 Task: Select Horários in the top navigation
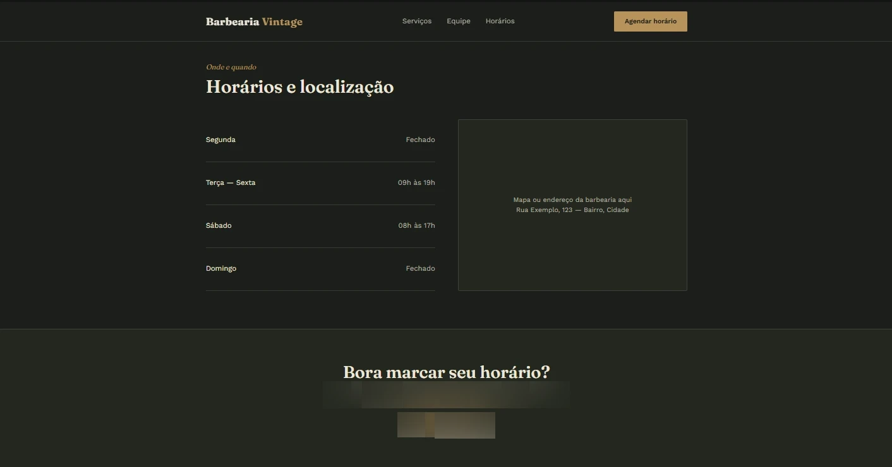[500, 21]
